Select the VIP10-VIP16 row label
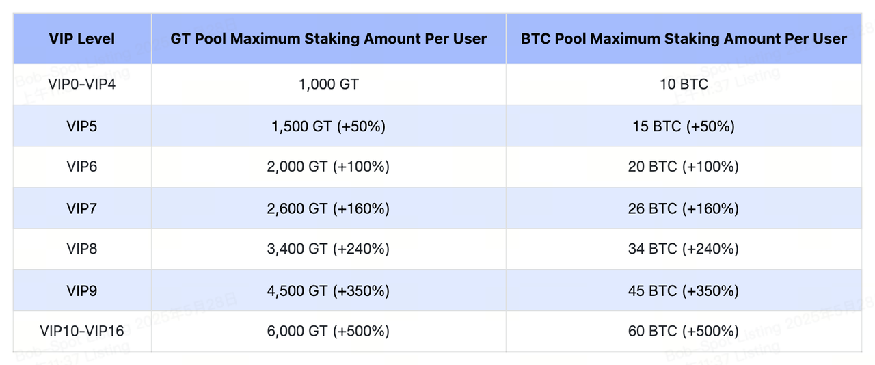The height and width of the screenshot is (365, 875). click(82, 332)
